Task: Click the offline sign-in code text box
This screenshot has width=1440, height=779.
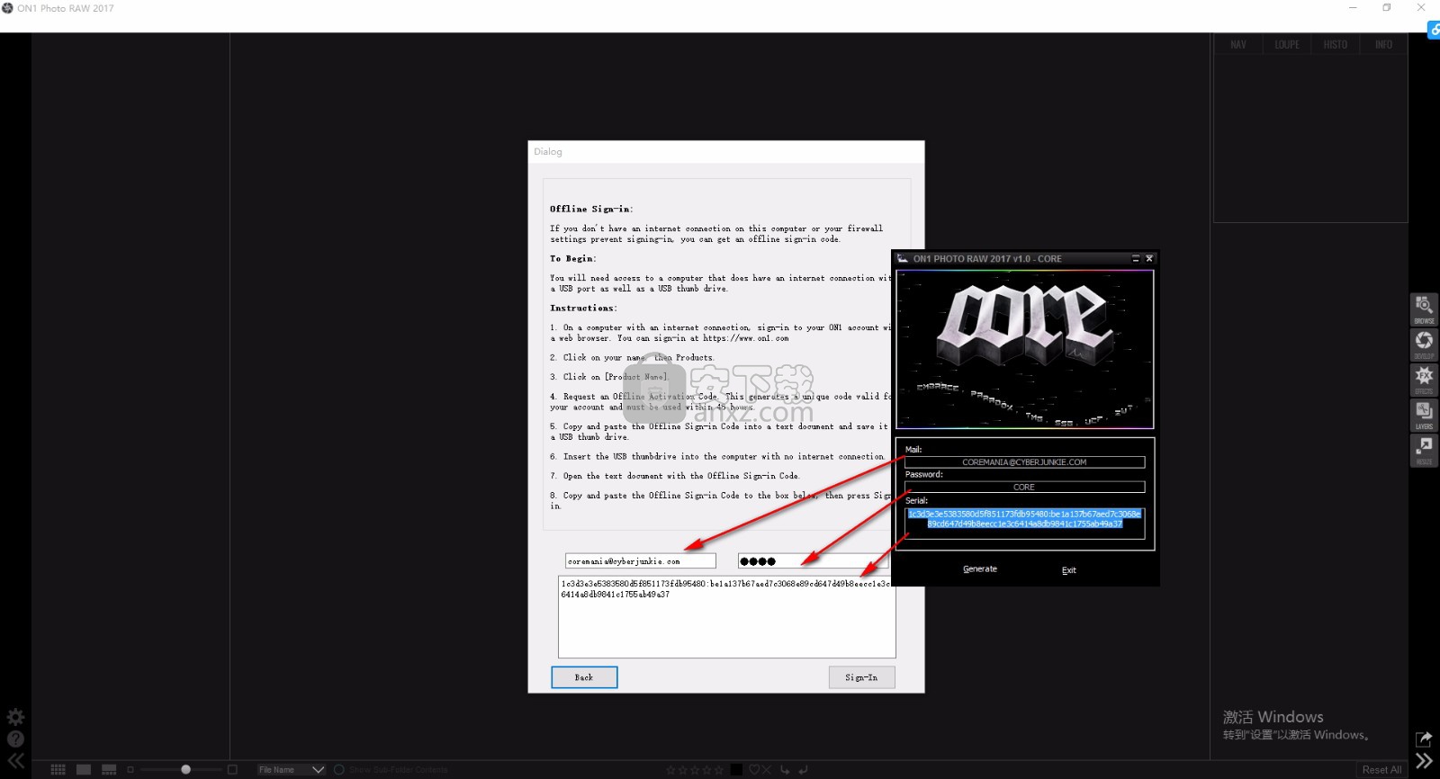Action: tap(727, 617)
